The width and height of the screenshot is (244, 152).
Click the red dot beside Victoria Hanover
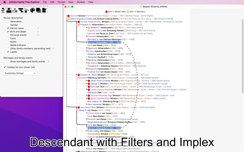click(x=68, y=16)
